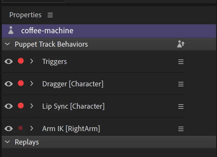This screenshot has width=217, height=157.
Task: Disarm the Dragger record dot
Action: (x=21, y=83)
